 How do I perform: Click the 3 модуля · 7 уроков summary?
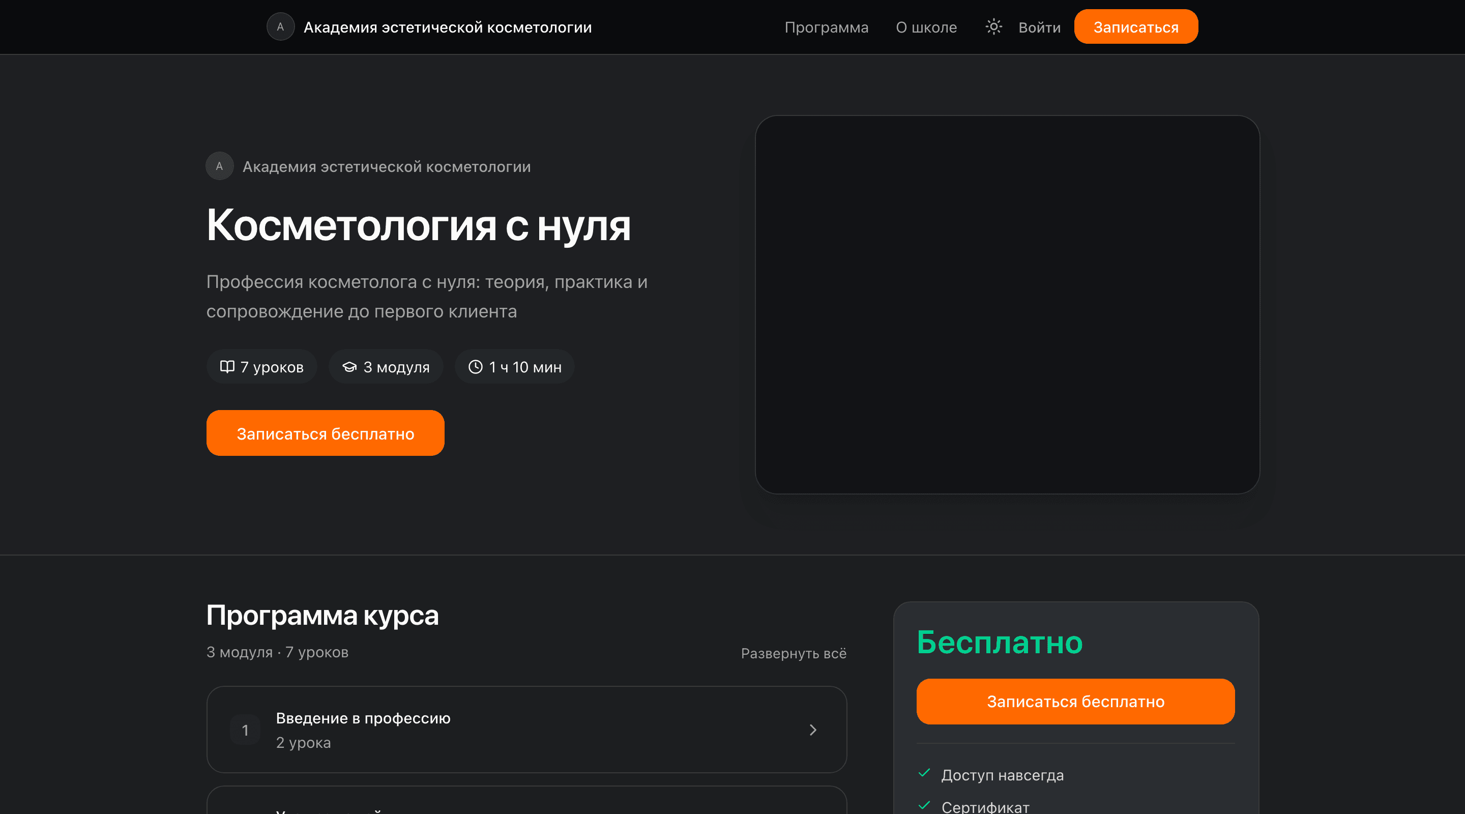277,652
